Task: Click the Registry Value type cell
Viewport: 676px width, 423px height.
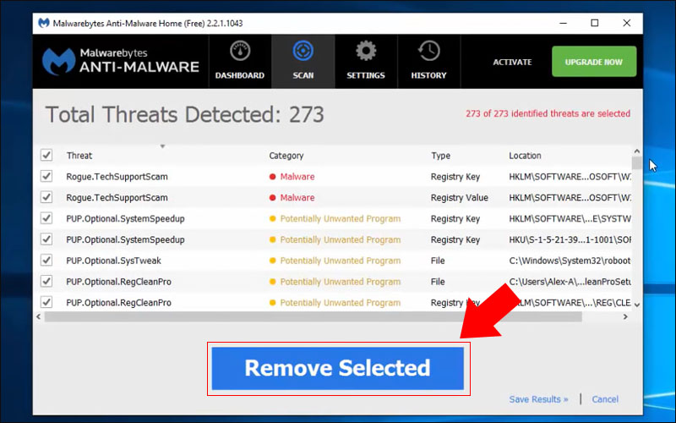Action: [x=460, y=198]
